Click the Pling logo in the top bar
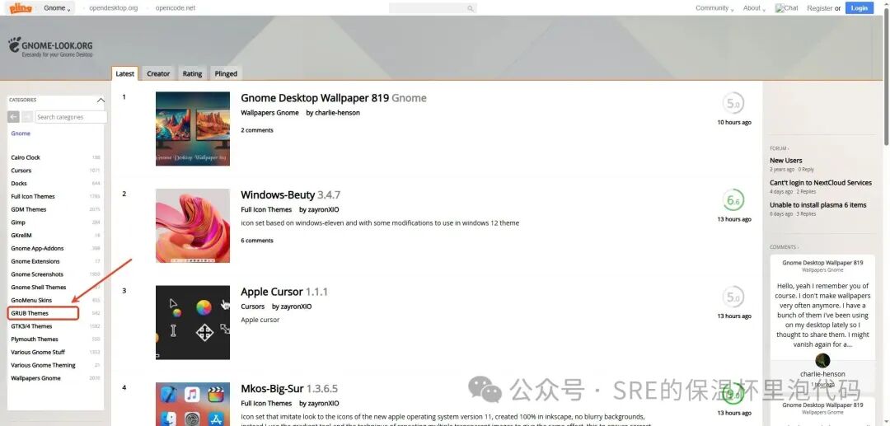 click(x=21, y=8)
